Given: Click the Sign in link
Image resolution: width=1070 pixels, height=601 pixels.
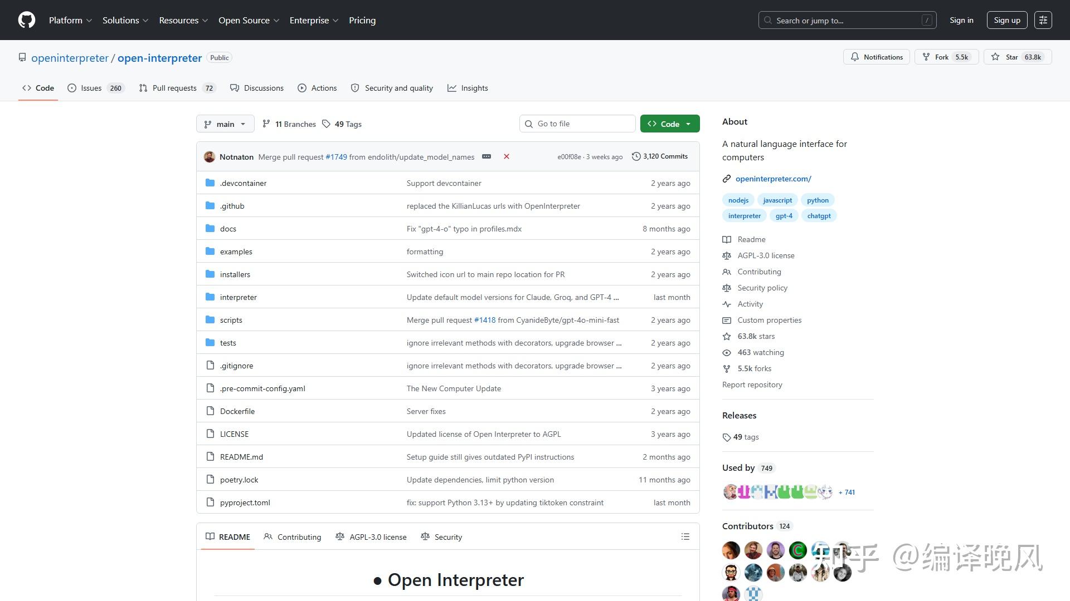Looking at the screenshot, I should [x=961, y=20].
